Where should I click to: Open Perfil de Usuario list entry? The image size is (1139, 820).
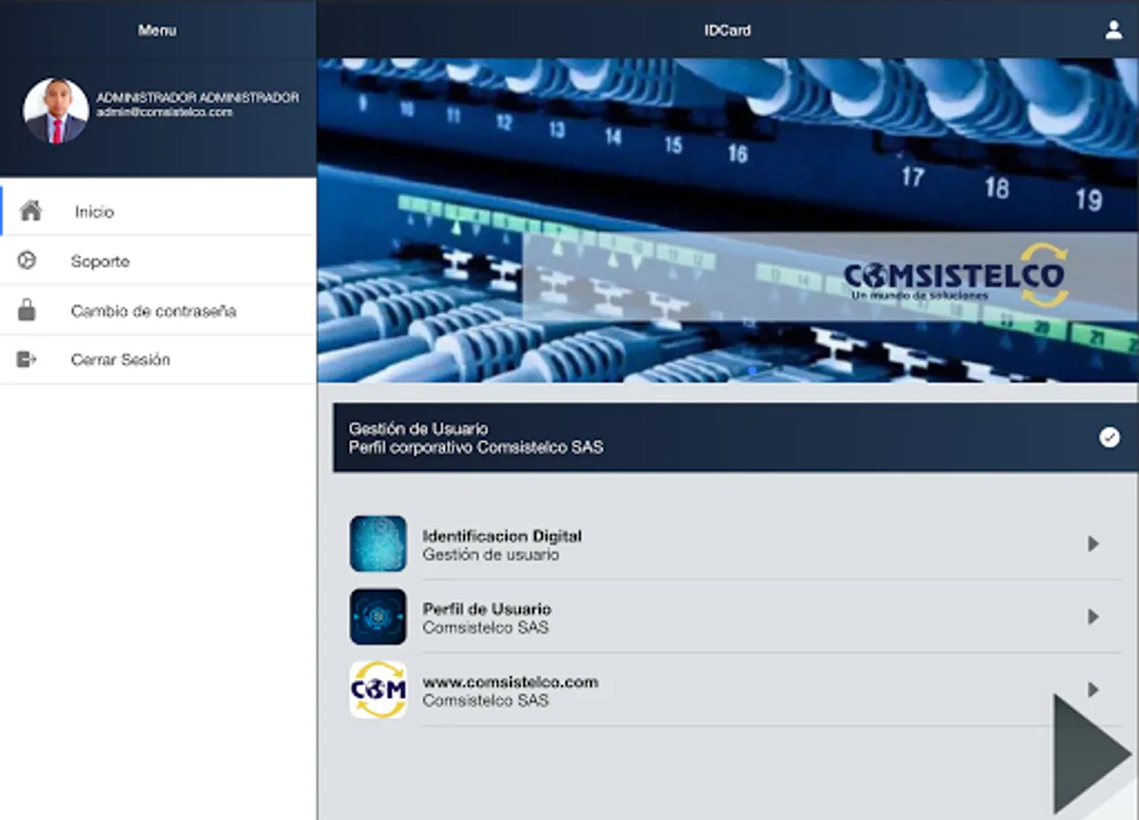735,617
